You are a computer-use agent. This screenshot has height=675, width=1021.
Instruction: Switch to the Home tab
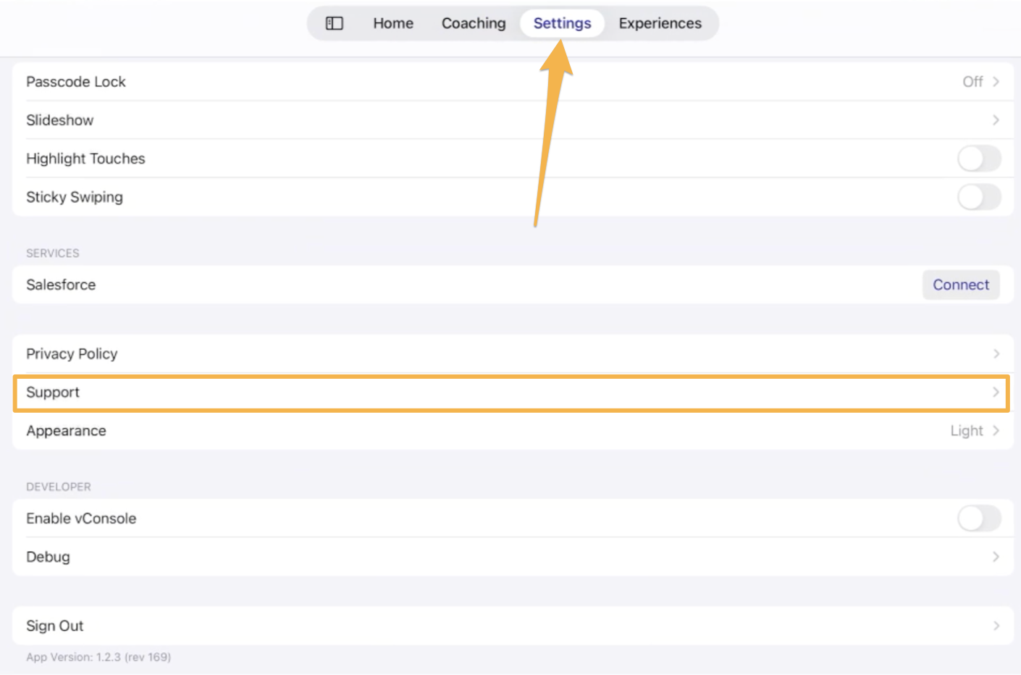click(x=393, y=22)
